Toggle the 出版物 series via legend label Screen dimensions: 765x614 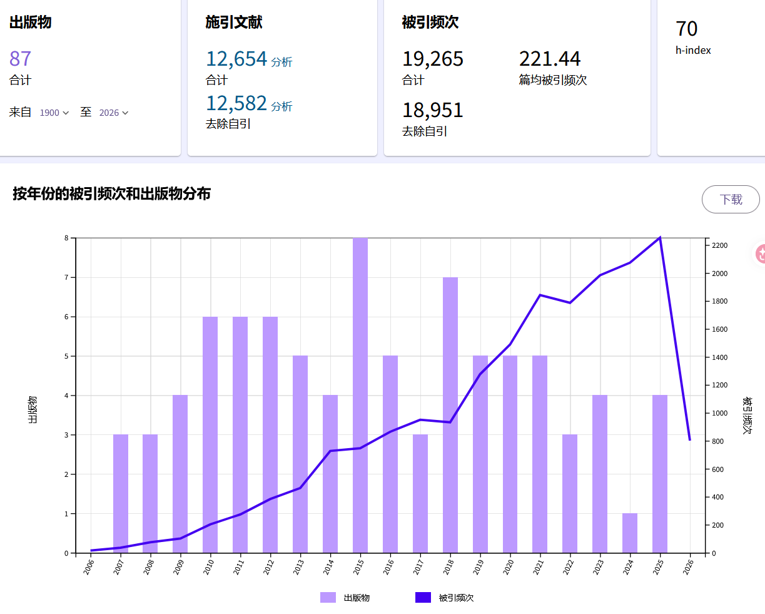(357, 598)
